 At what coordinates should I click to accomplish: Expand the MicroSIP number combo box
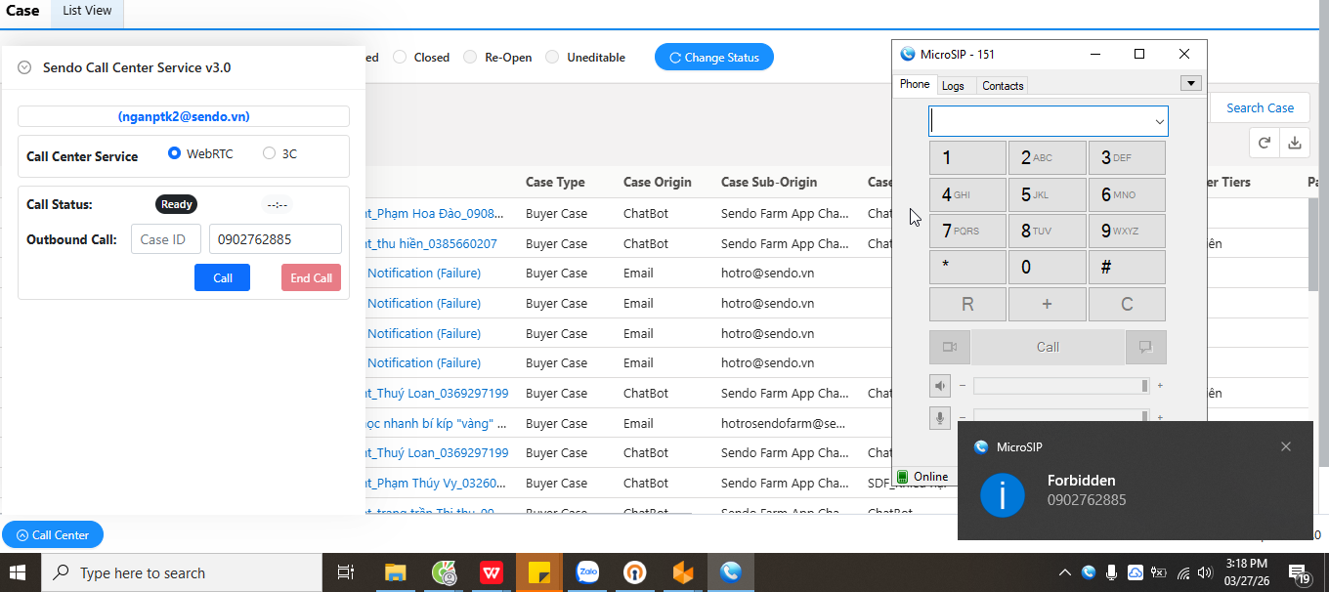pos(1160,121)
